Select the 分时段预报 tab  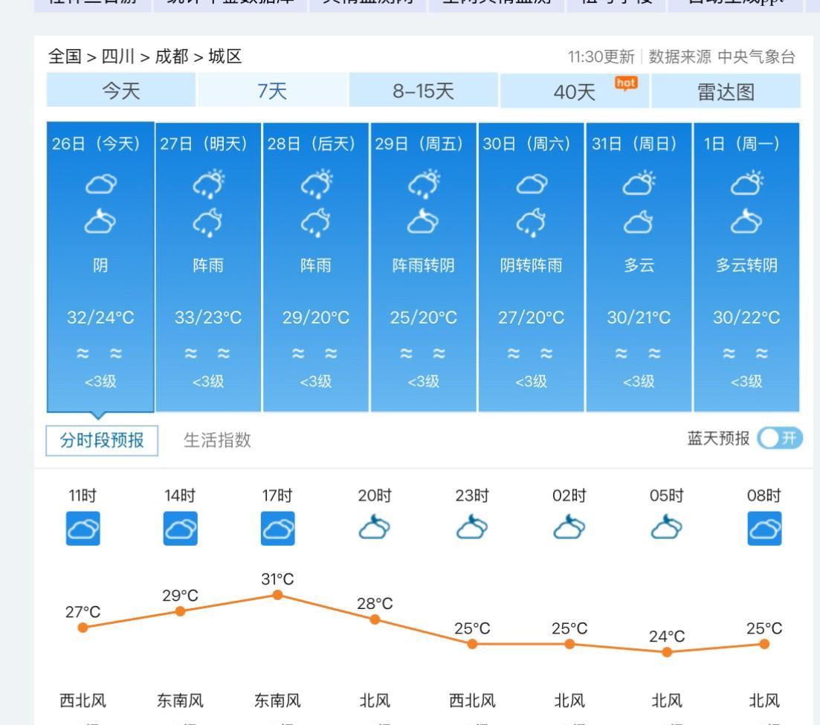click(103, 440)
